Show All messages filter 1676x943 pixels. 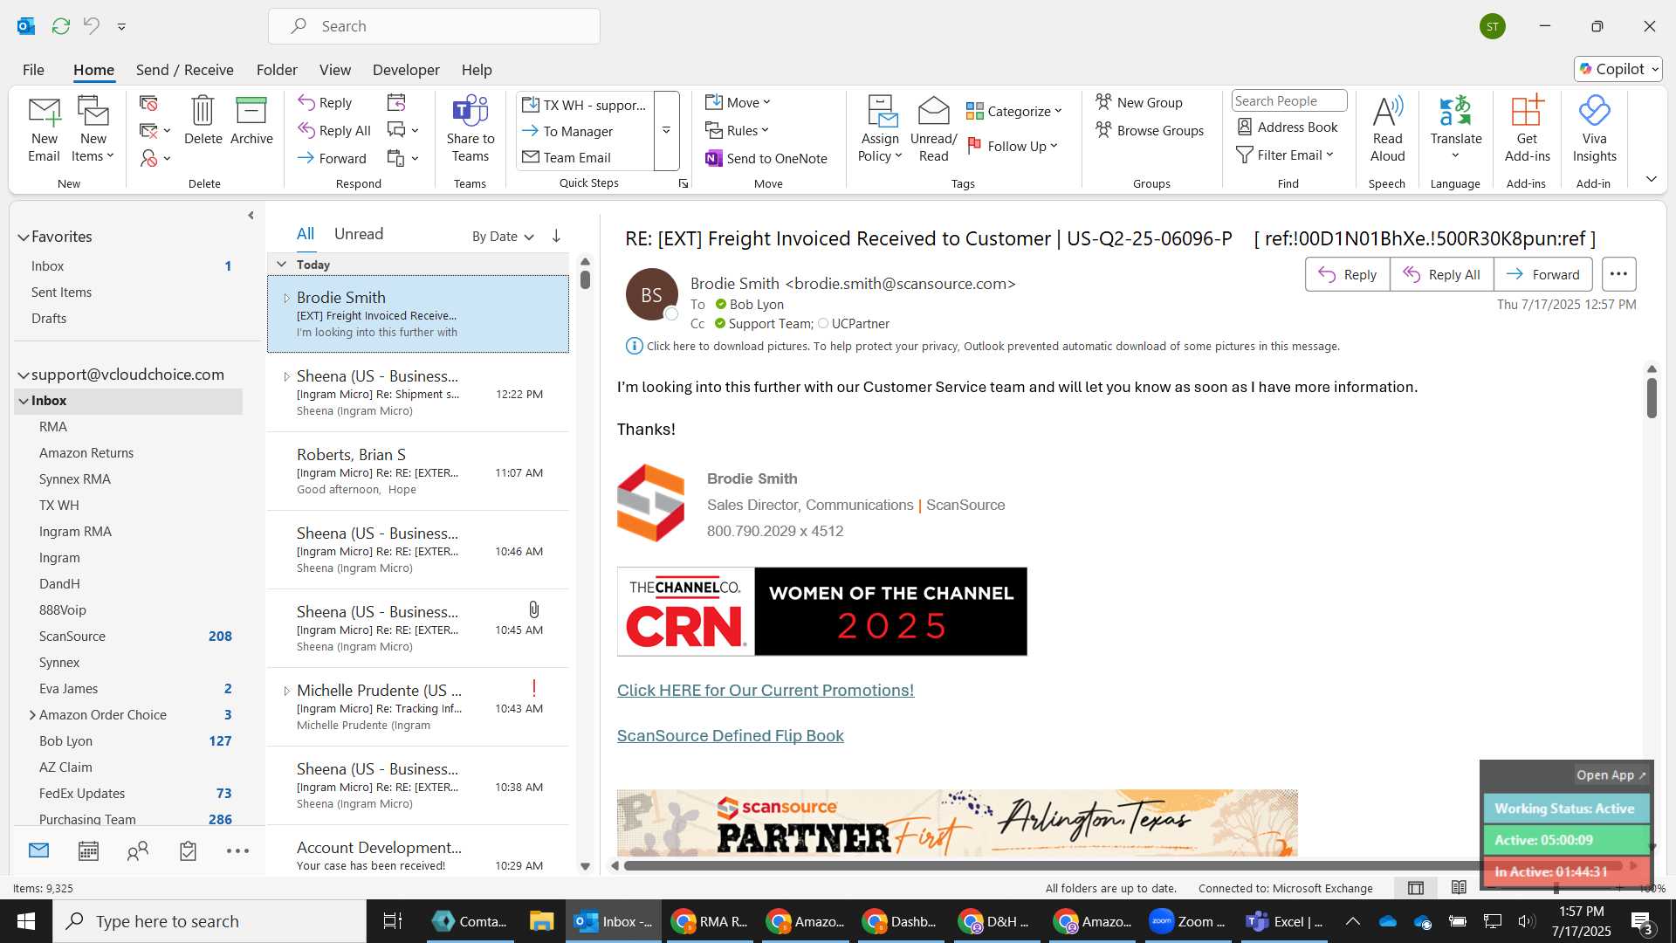pyautogui.click(x=306, y=234)
